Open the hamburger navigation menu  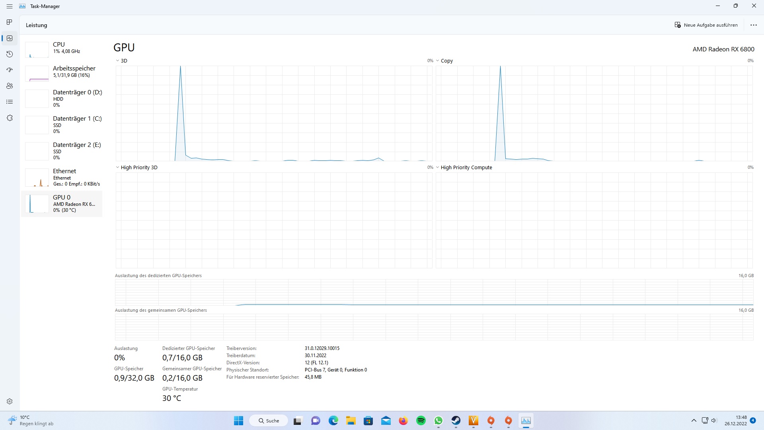(x=10, y=6)
